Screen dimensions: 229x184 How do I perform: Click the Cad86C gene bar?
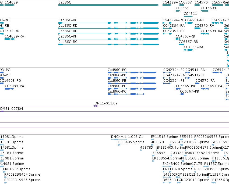(x=109, y=5)
